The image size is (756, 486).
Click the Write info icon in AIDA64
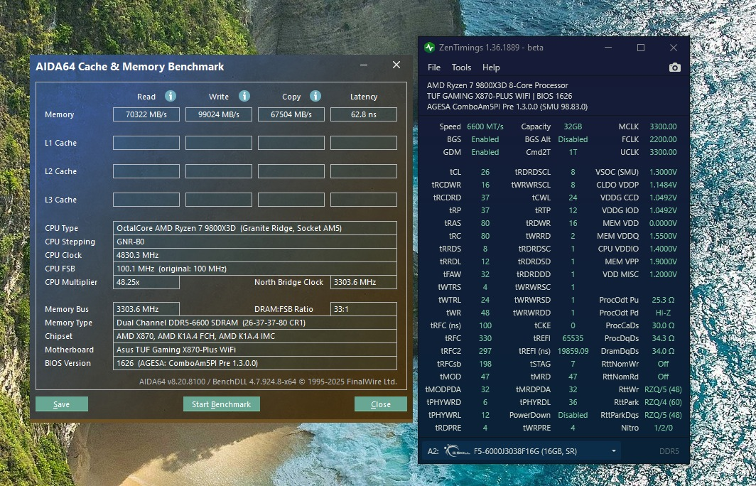coord(244,96)
